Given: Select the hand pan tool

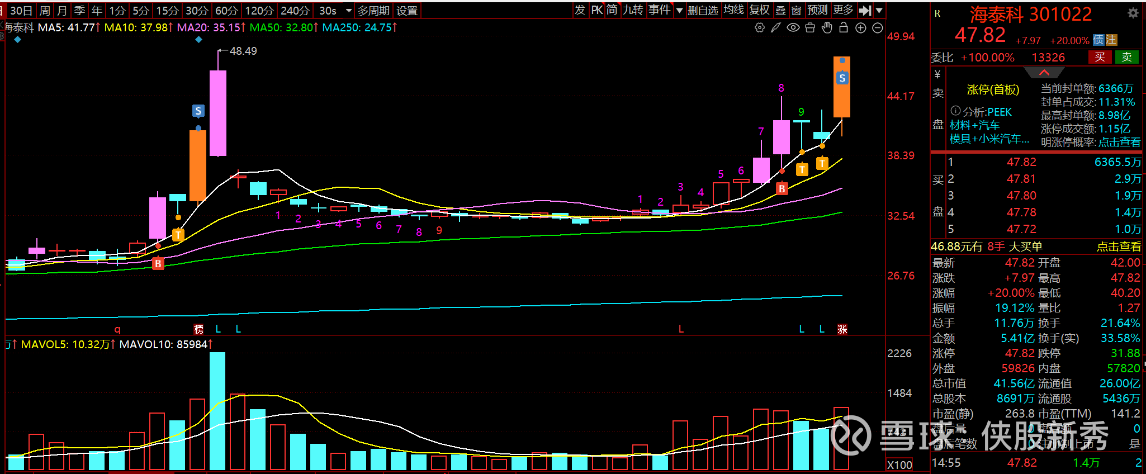Looking at the screenshot, I should 827,27.
